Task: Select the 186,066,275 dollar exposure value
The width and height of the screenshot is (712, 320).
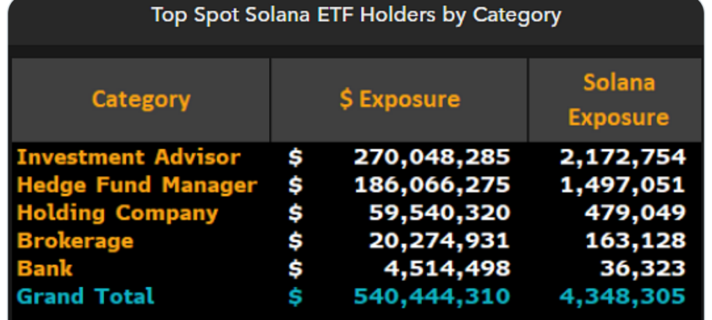Action: 432,185
